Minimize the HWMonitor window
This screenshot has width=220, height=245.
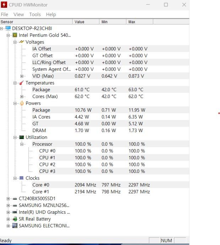(148, 5)
